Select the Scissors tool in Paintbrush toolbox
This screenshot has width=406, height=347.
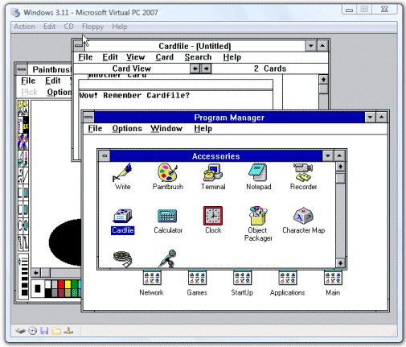point(21,108)
